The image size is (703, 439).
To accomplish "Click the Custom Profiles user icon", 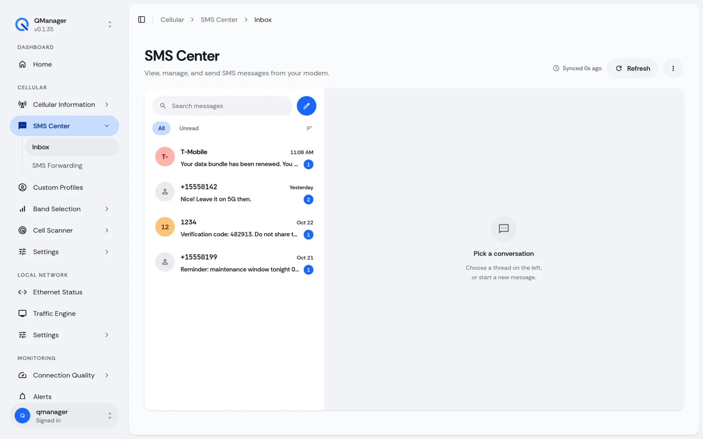I will tap(22, 187).
